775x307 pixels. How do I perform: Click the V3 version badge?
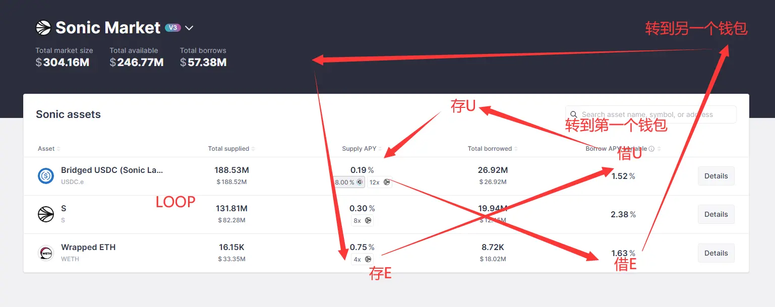pyautogui.click(x=173, y=28)
